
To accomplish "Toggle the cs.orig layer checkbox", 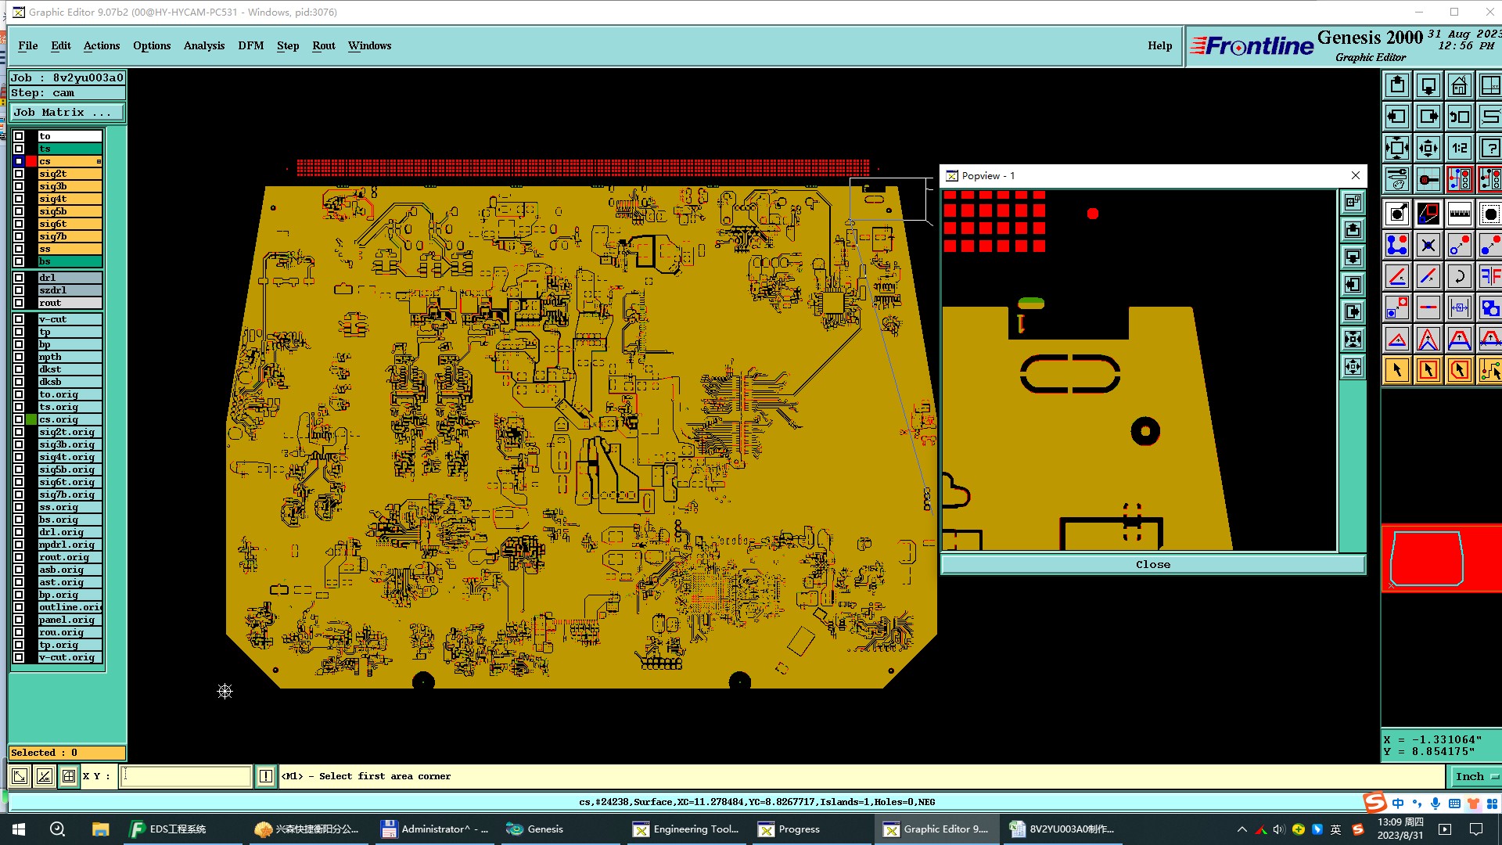I will 19,419.
